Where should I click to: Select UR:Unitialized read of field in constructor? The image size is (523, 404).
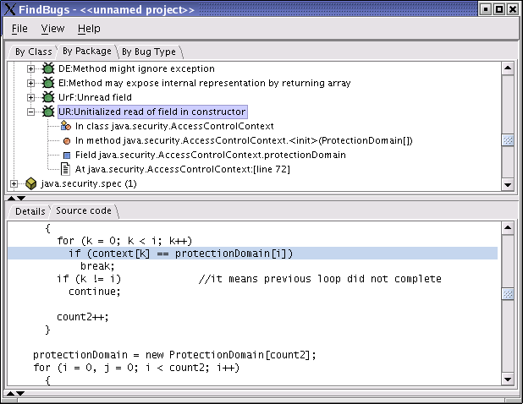[152, 112]
